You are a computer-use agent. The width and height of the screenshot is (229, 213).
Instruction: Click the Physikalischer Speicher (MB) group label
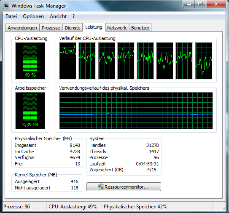tap(43, 138)
